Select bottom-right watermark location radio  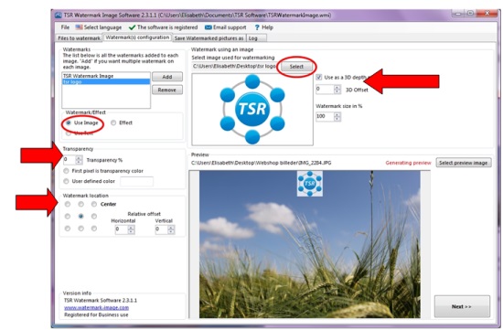pos(93,229)
